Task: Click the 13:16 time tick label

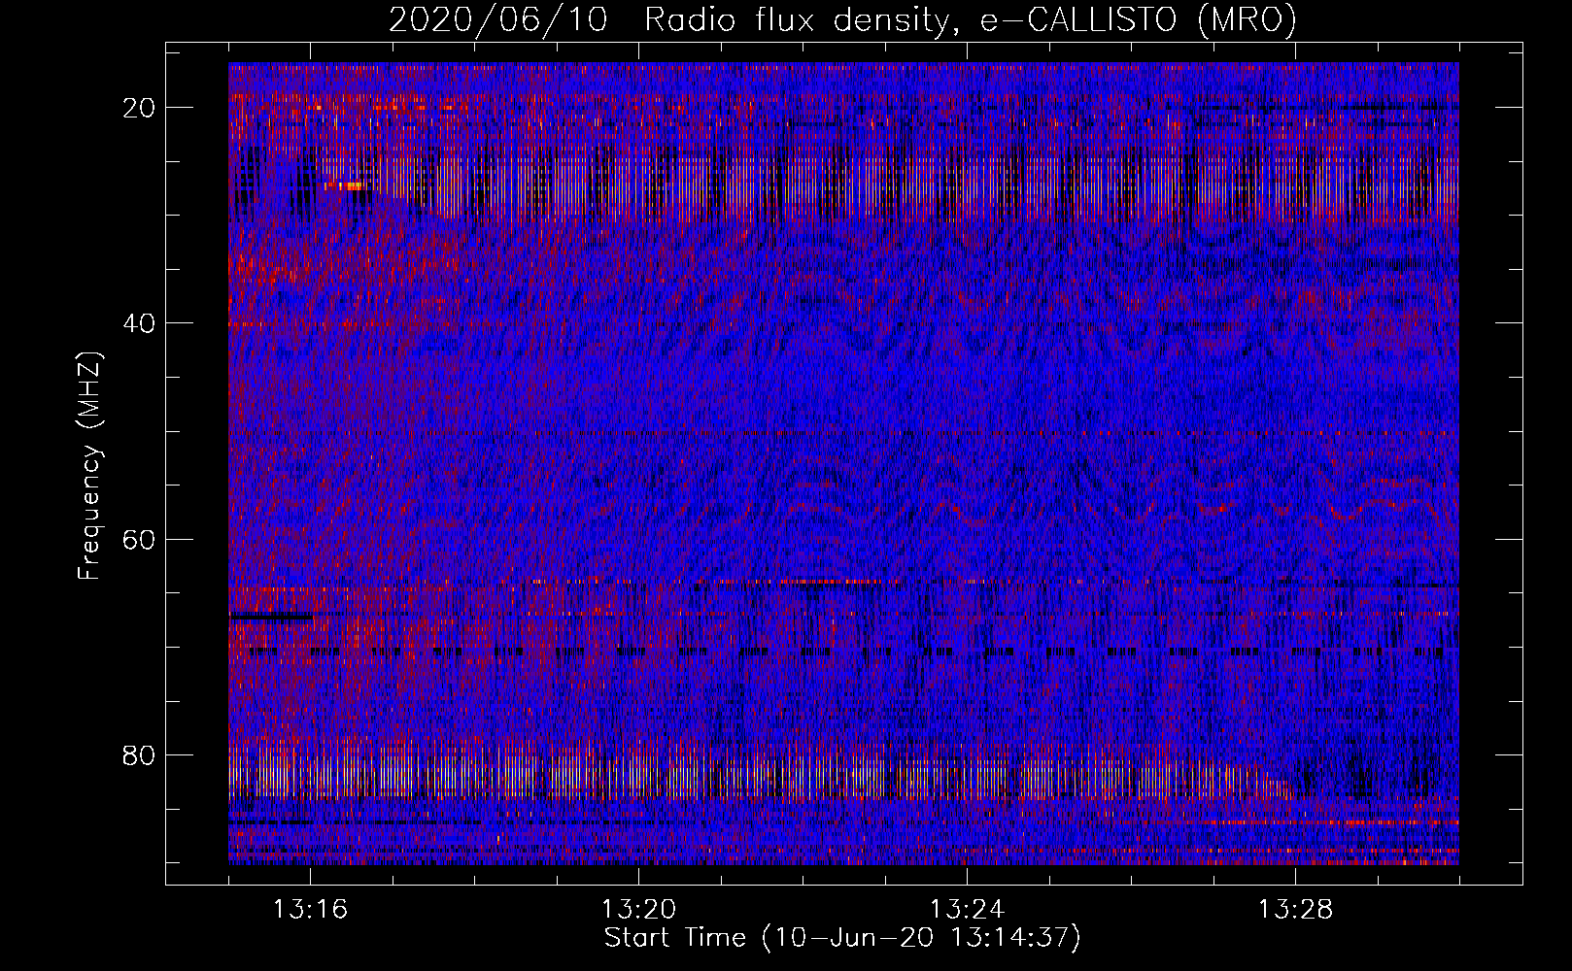Action: 310,910
